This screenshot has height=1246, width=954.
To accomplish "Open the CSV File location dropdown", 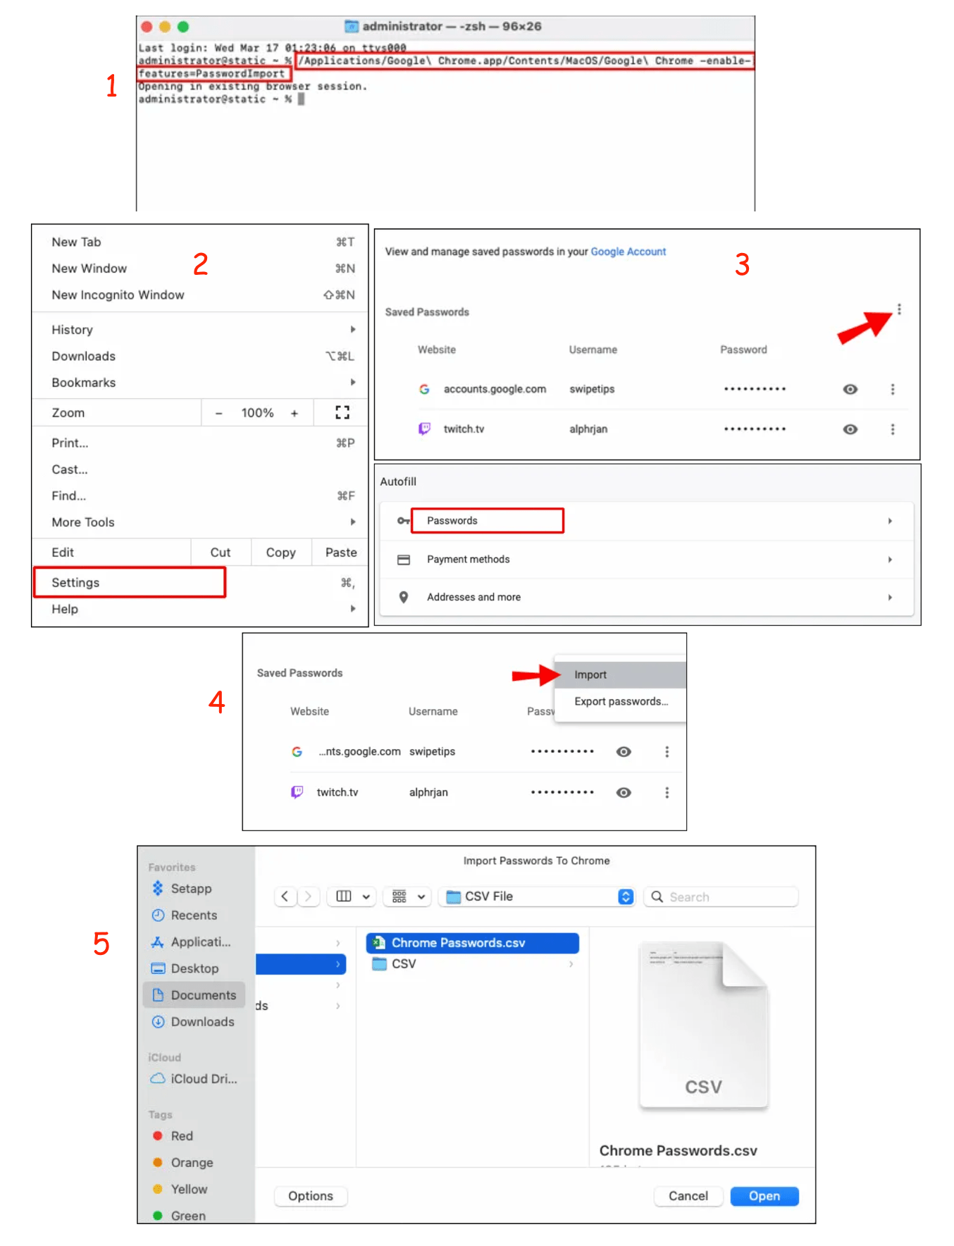I will click(537, 896).
